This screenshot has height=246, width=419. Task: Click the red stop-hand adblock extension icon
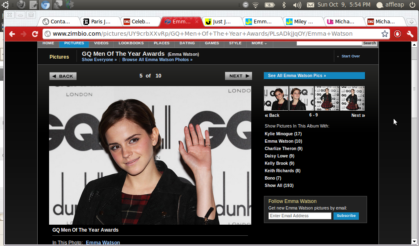[x=397, y=34]
